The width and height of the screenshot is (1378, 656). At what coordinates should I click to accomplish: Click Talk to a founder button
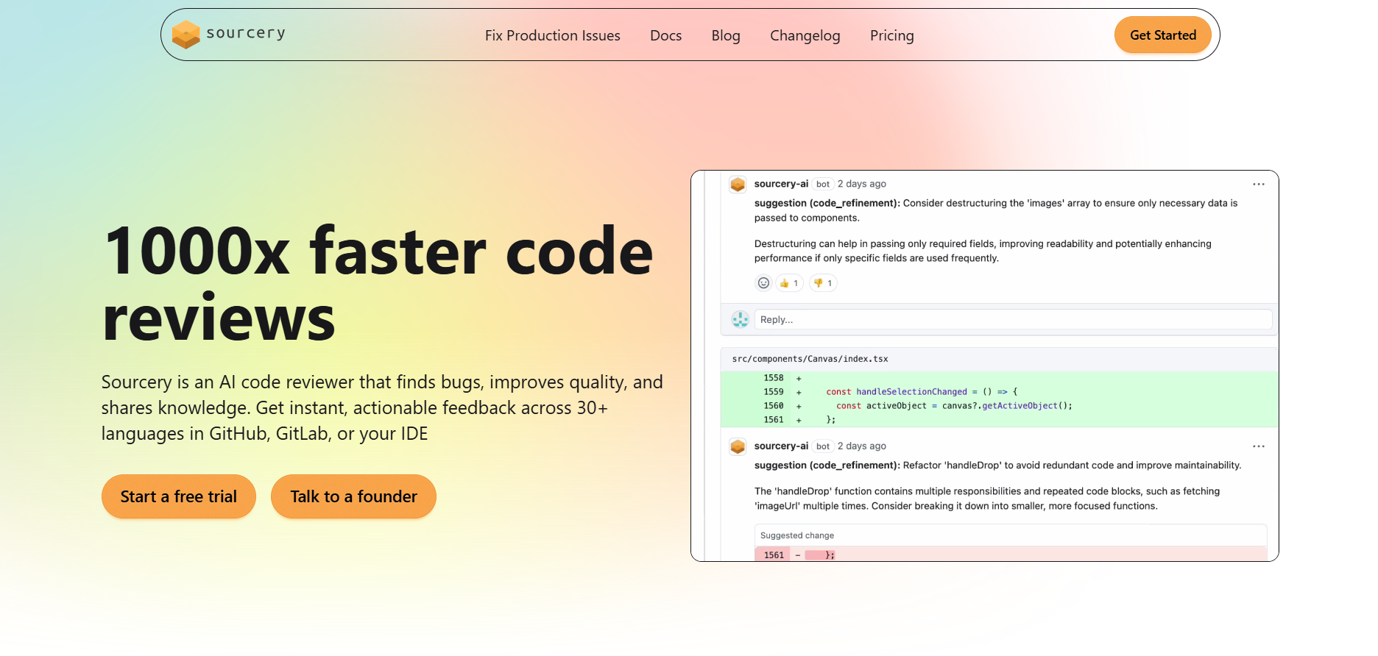tap(353, 496)
